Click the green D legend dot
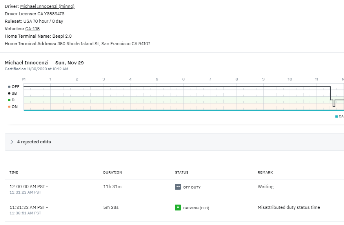344x225 pixels. [x=9, y=100]
